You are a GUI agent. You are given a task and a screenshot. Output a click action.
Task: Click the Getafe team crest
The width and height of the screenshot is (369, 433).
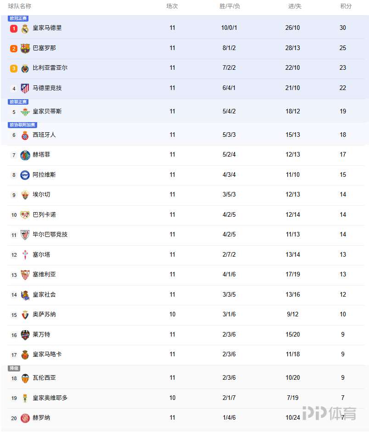point(25,155)
